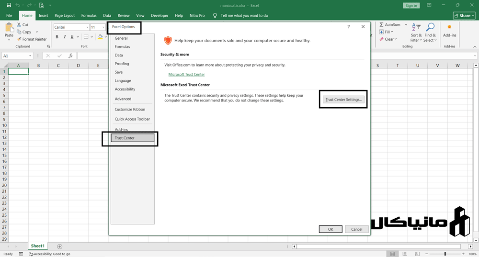The image size is (479, 257).
Task: Click the AutoSum sigma icon
Action: (381, 25)
